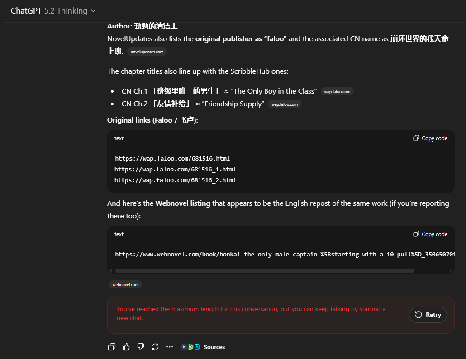Click the wap.faloo.com/681516.html URL line
This screenshot has height=359, width=466.
(x=172, y=158)
